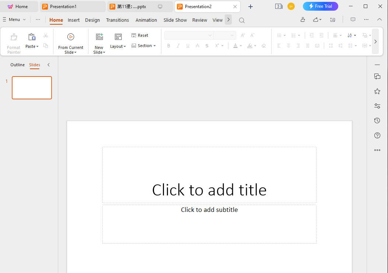This screenshot has width=388, height=273.
Task: Click the Cut scissors icon
Action: pyautogui.click(x=46, y=36)
